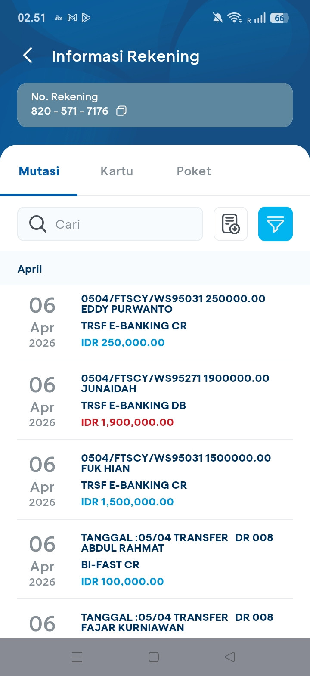This screenshot has height=676, width=310.
Task: Open Gmail notification icon in status bar
Action: coord(72,18)
